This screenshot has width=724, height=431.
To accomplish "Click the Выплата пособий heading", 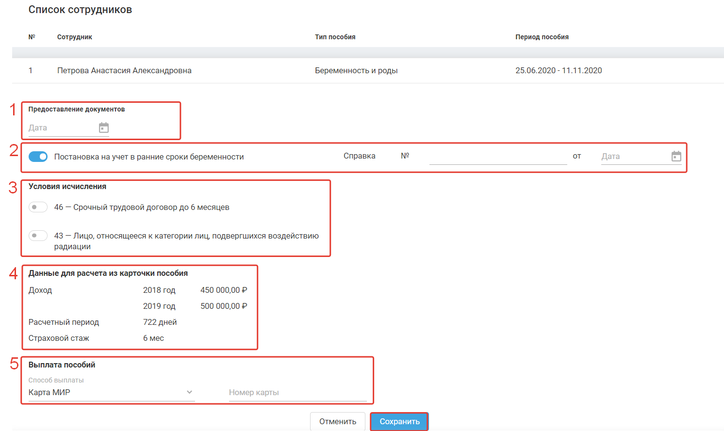I will point(62,365).
